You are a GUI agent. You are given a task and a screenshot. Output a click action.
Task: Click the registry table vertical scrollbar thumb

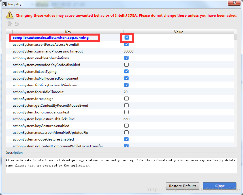click(236, 37)
